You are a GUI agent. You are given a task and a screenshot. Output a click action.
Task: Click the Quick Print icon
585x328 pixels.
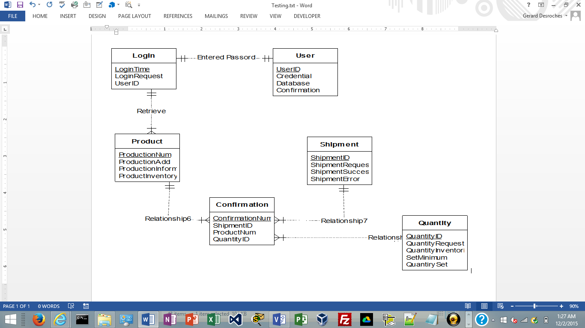pyautogui.click(x=75, y=5)
